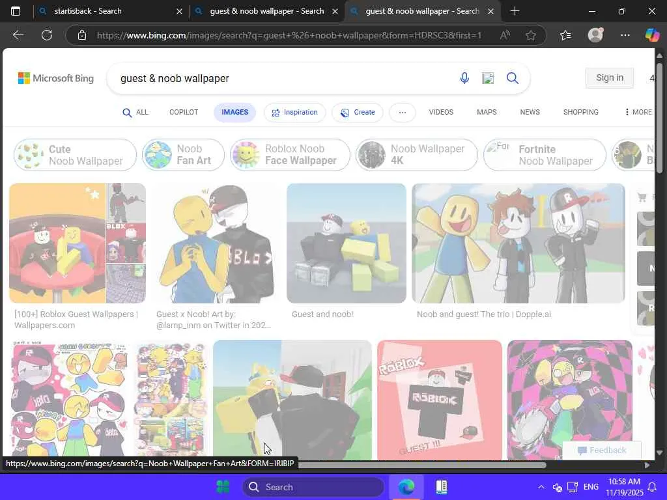Viewport: 667px width, 500px height.
Task: Open Guest x Noob art thumbnail
Action: pos(215,243)
